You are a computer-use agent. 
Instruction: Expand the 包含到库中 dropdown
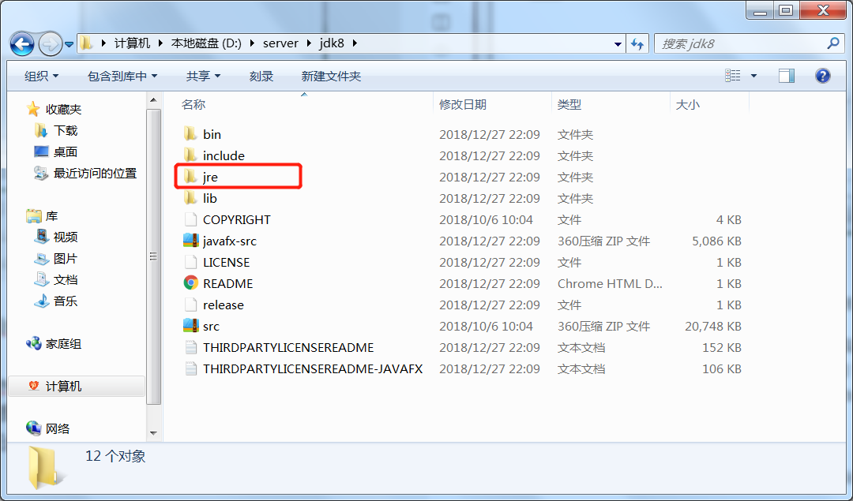[x=122, y=76]
